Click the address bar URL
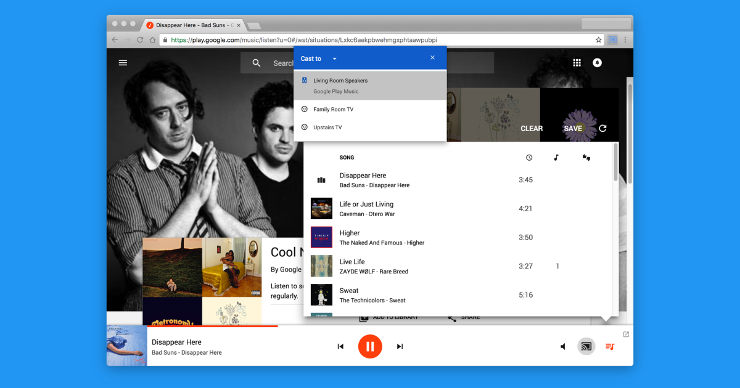Screen dimensions: 740x388 click(304, 40)
